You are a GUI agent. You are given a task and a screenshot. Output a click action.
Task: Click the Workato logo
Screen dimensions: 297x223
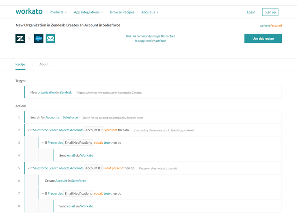(29, 12)
